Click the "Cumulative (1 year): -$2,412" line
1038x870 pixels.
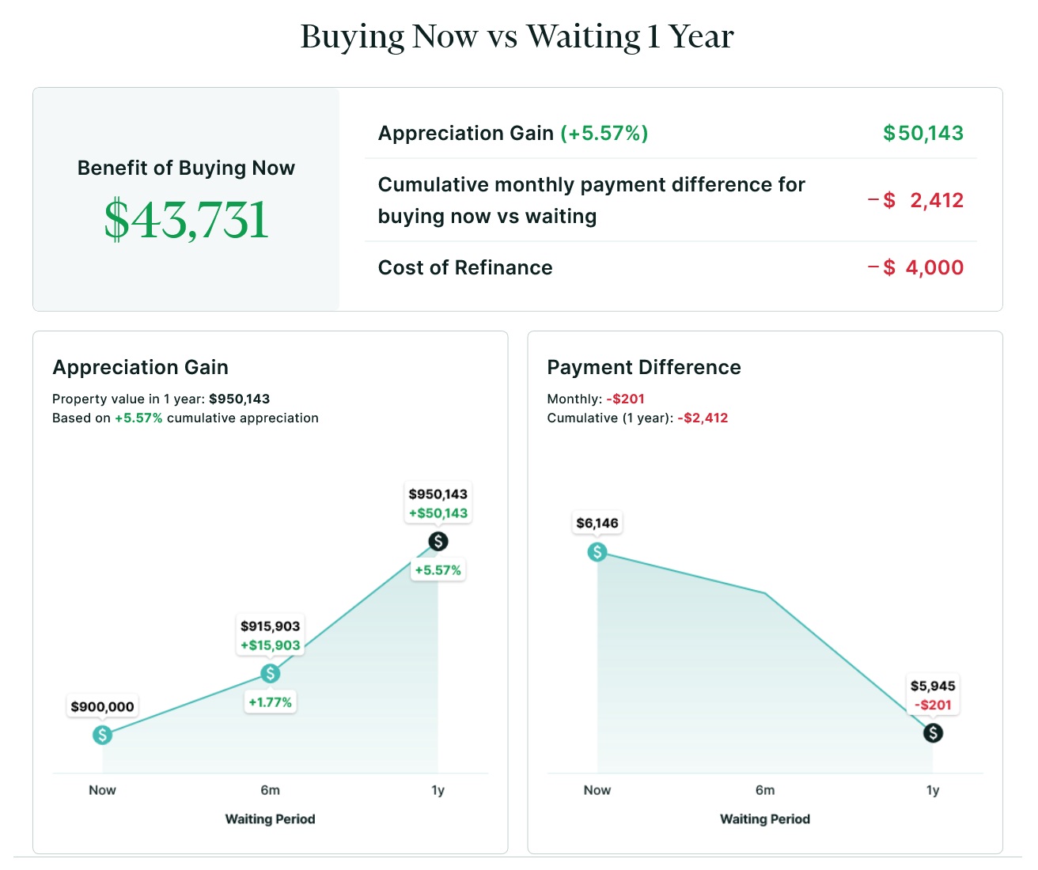click(638, 418)
